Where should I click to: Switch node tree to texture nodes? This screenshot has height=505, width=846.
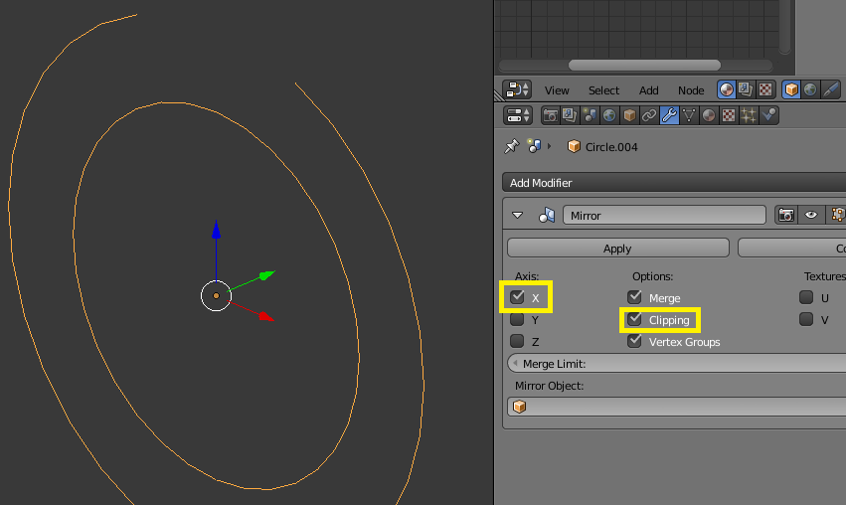click(765, 89)
